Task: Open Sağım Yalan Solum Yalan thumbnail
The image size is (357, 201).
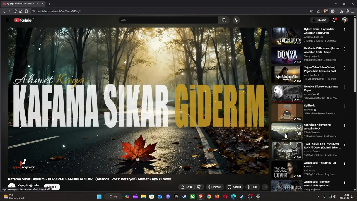Action: [x=287, y=74]
